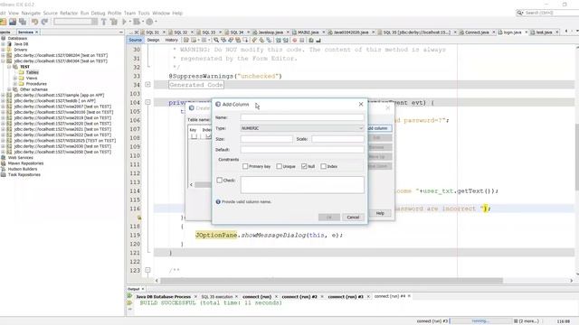Click the Save All toolbar icon

point(23,22)
